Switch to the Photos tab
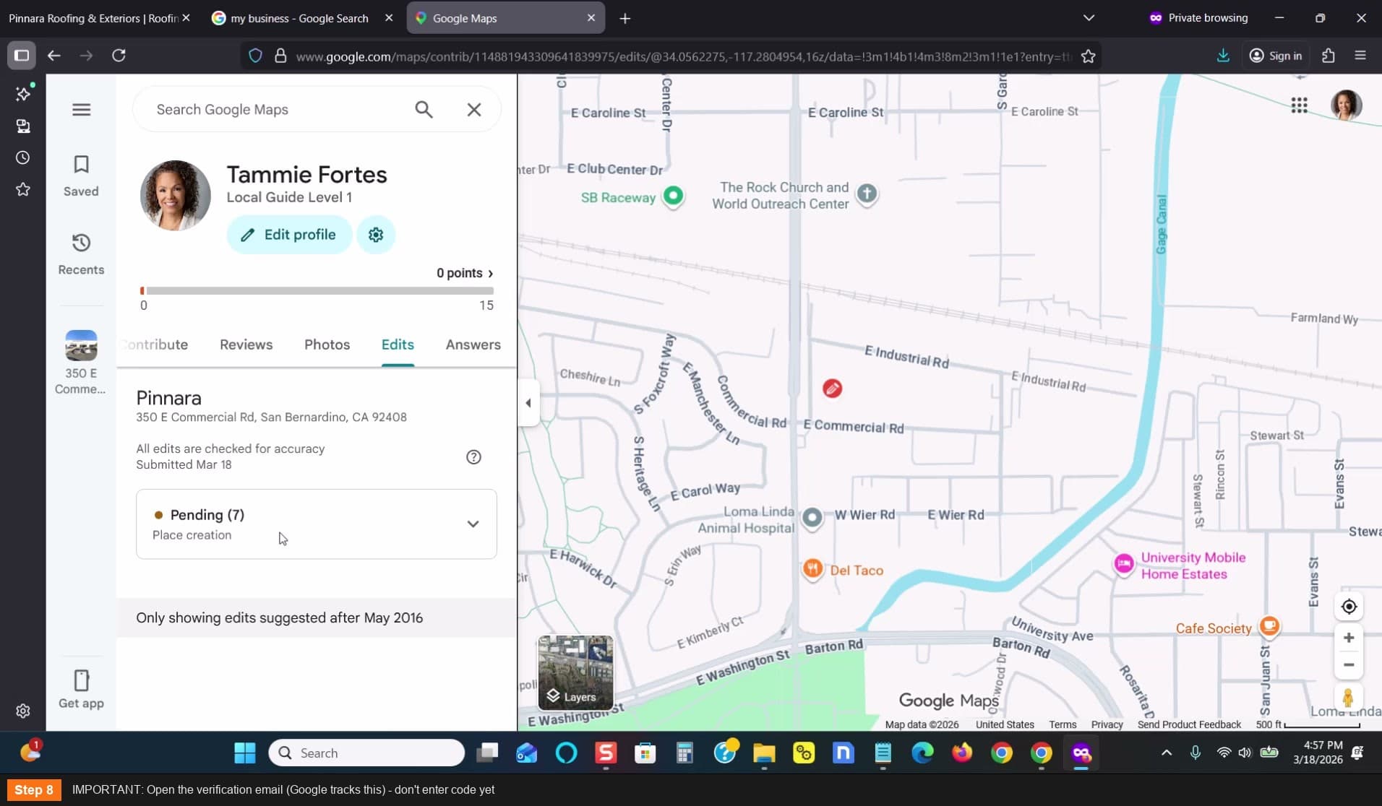 (x=327, y=344)
